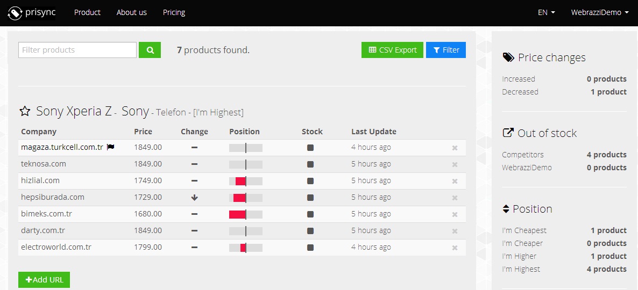Delete the bimeks.com.tr competitor entry
This screenshot has height=290, width=638.
pos(455,214)
